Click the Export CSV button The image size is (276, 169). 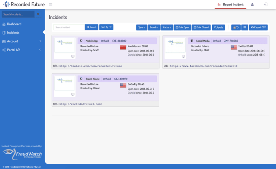(x=258, y=27)
